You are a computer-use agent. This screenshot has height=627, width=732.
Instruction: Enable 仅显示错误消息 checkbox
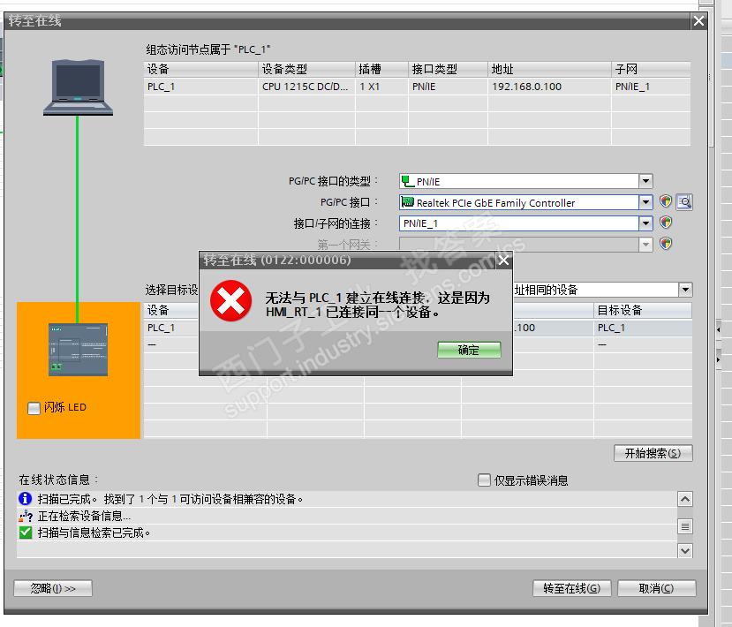point(484,480)
